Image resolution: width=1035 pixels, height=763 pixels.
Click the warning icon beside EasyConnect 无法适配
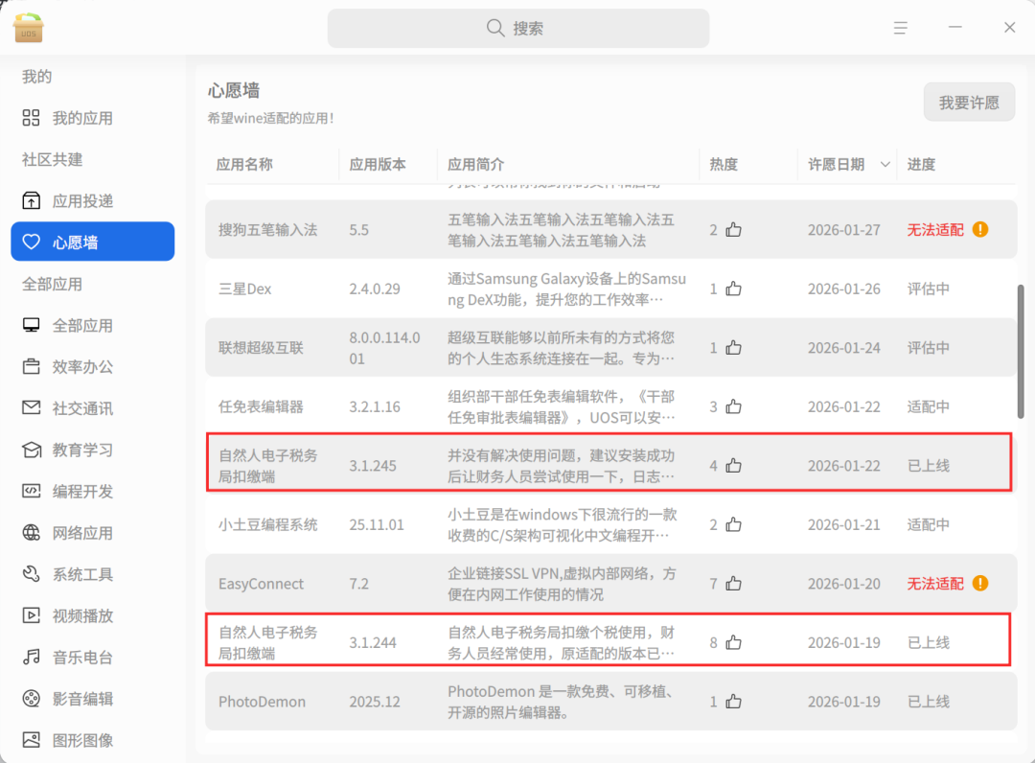pos(978,583)
